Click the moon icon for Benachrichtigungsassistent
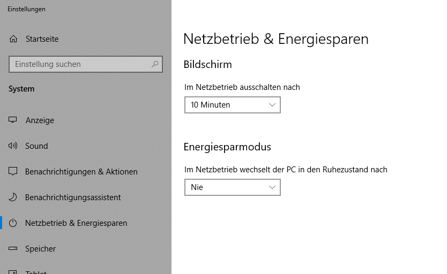447x274 pixels. coord(13,197)
